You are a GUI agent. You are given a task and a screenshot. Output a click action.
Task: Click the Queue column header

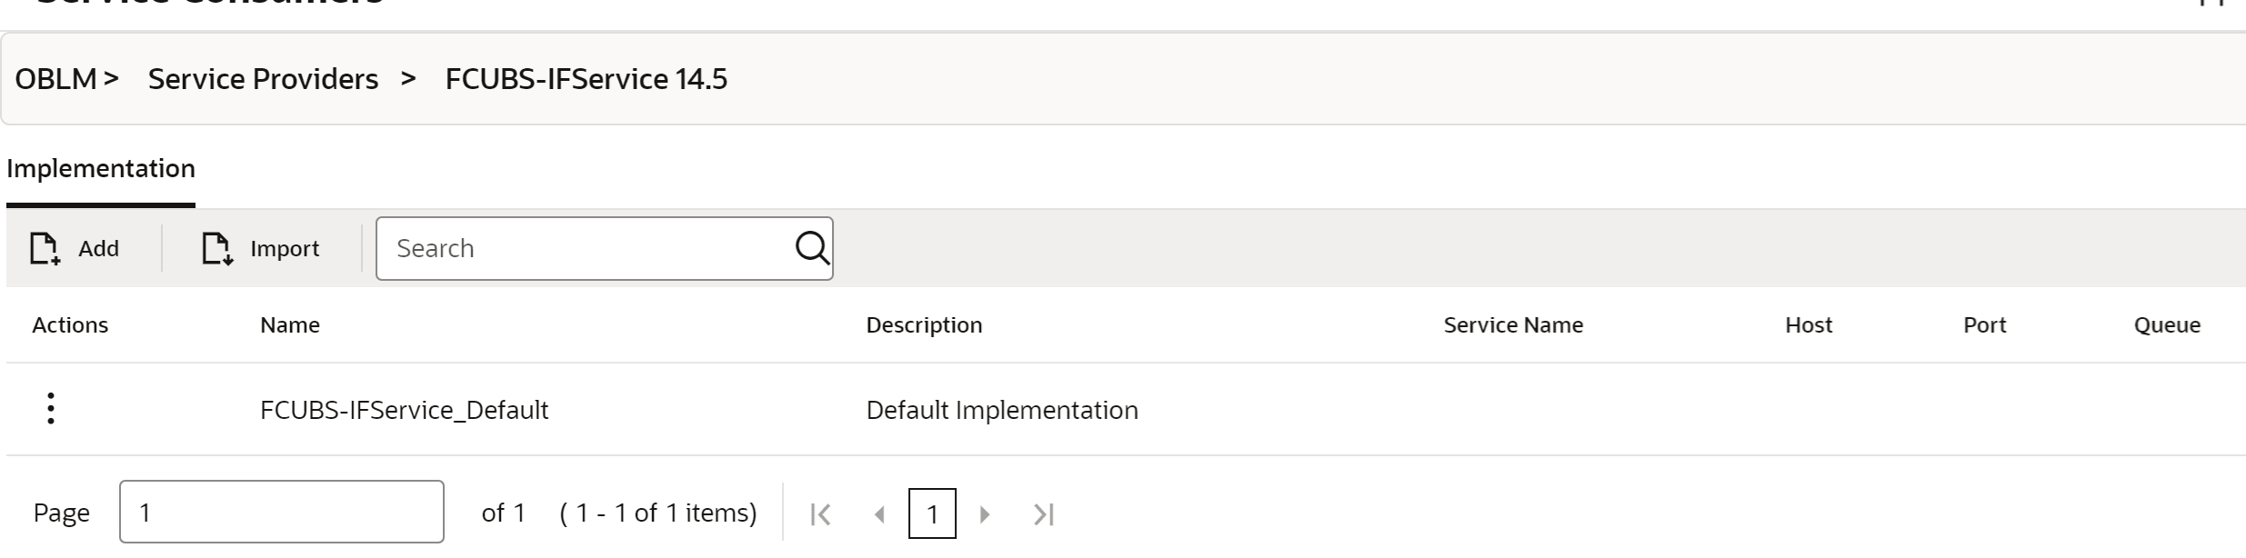[x=2167, y=325]
